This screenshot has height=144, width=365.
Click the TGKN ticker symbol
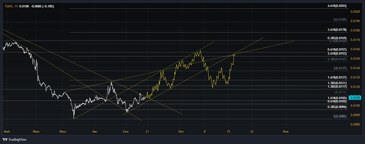click(9, 6)
